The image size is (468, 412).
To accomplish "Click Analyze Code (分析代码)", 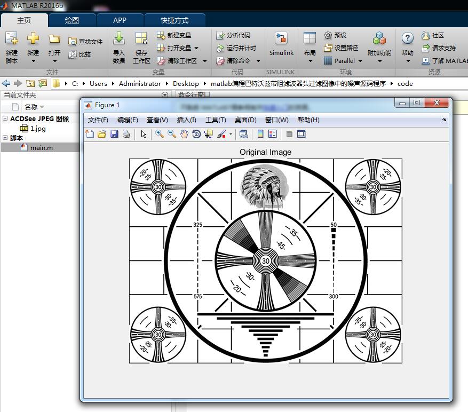I will point(233,35).
